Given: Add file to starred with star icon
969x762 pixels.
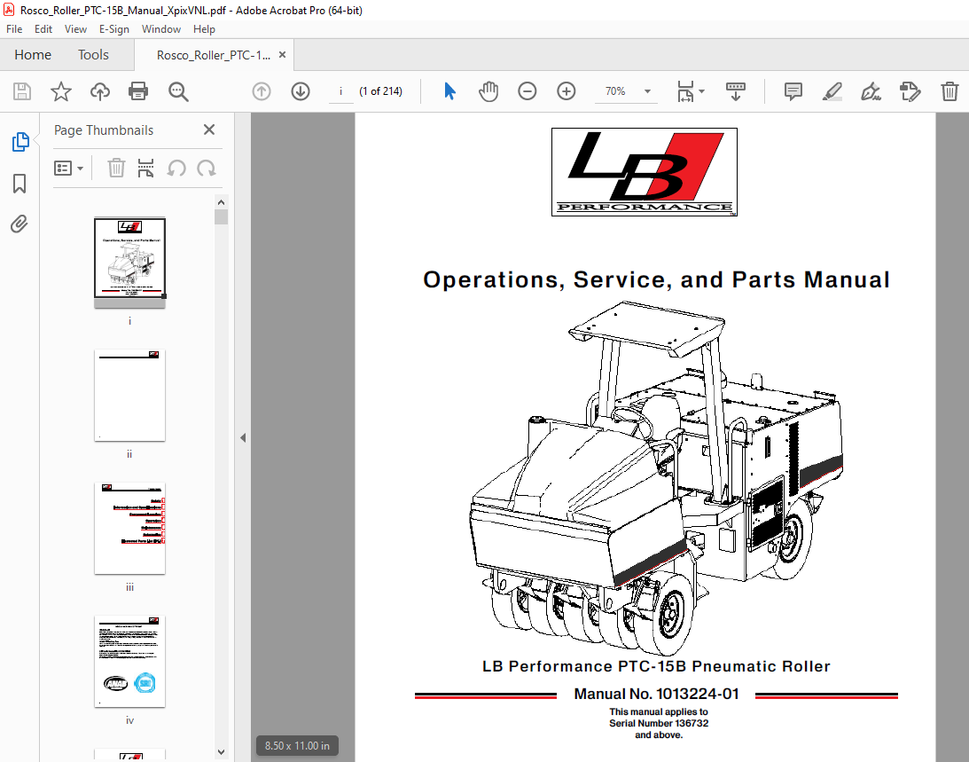Looking at the screenshot, I should click(60, 91).
